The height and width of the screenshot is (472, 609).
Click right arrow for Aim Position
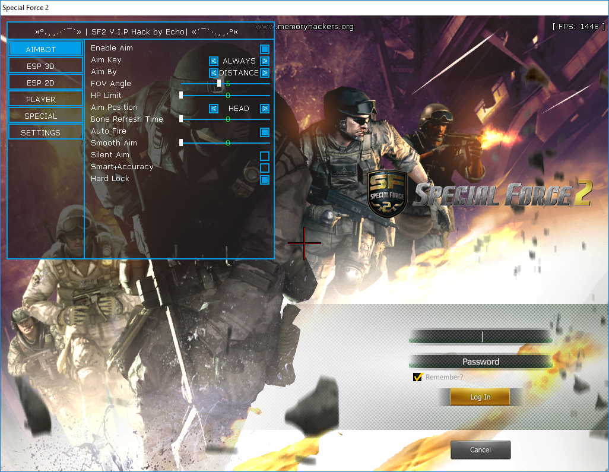(265, 109)
